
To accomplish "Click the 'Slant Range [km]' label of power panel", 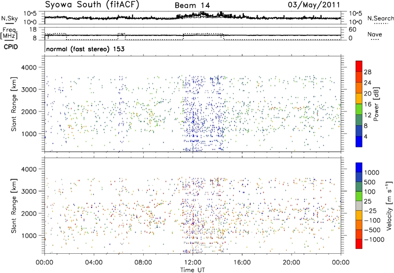I will tap(14, 104).
